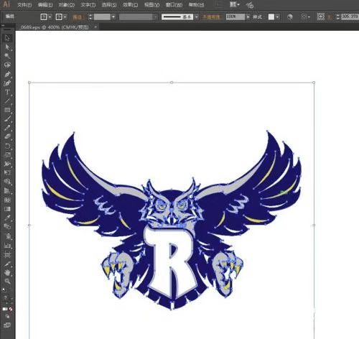The image size is (359, 339).
Task: Click the stroke weight input field
Action: [x=102, y=17]
